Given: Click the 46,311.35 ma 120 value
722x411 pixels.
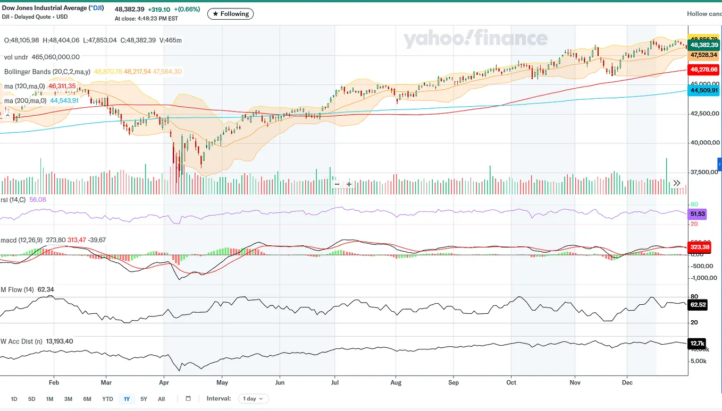Looking at the screenshot, I should 62,86.
